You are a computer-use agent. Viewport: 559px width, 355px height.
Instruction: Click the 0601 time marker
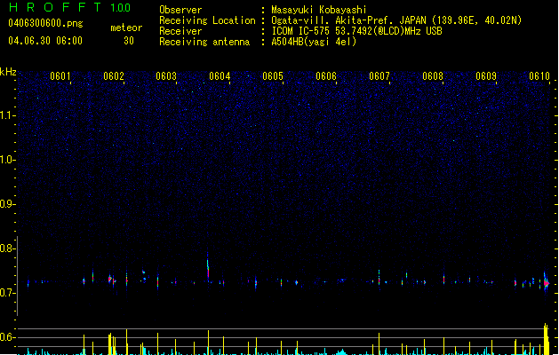coord(60,76)
